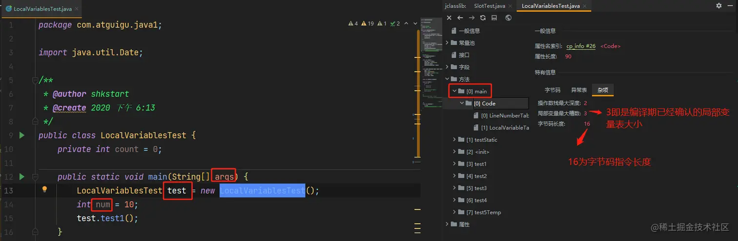This screenshot has width=738, height=241.
Task: Close the SlotTest.java jclasslib tab
Action: 510,6
